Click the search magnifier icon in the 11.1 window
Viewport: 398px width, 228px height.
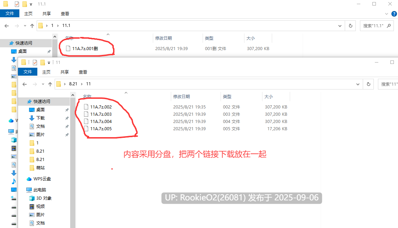point(389,26)
